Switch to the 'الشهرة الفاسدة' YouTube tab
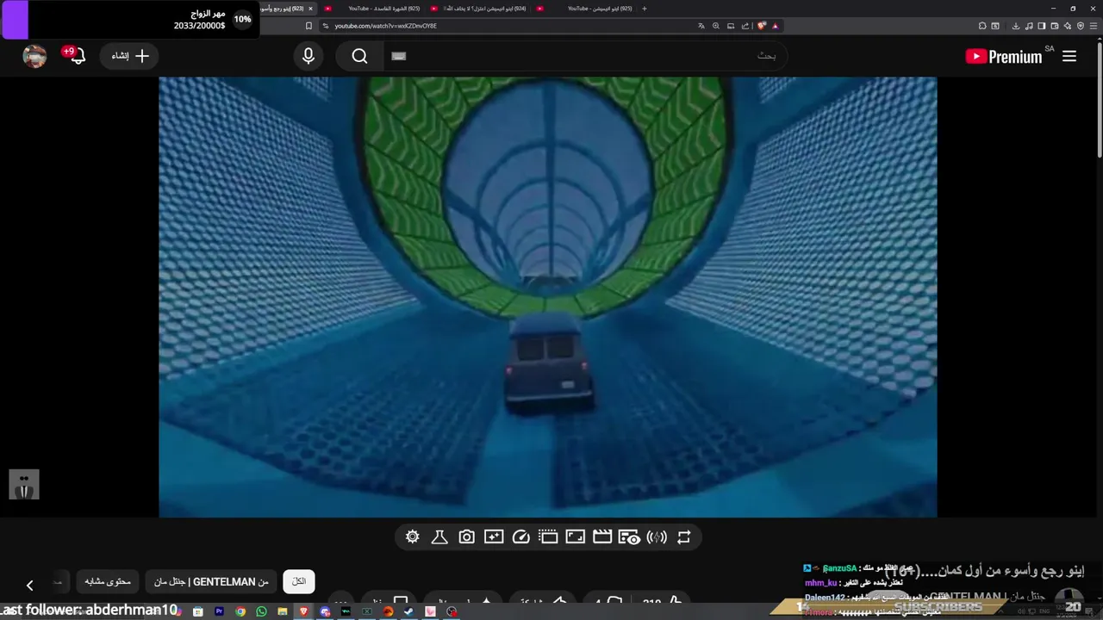 (375, 9)
